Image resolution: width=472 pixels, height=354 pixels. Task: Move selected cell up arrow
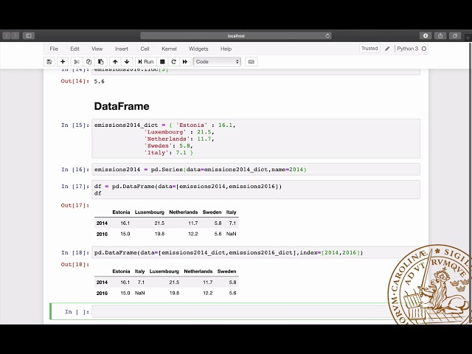115,62
